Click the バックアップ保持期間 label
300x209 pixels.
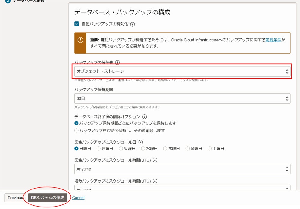pos(94,89)
